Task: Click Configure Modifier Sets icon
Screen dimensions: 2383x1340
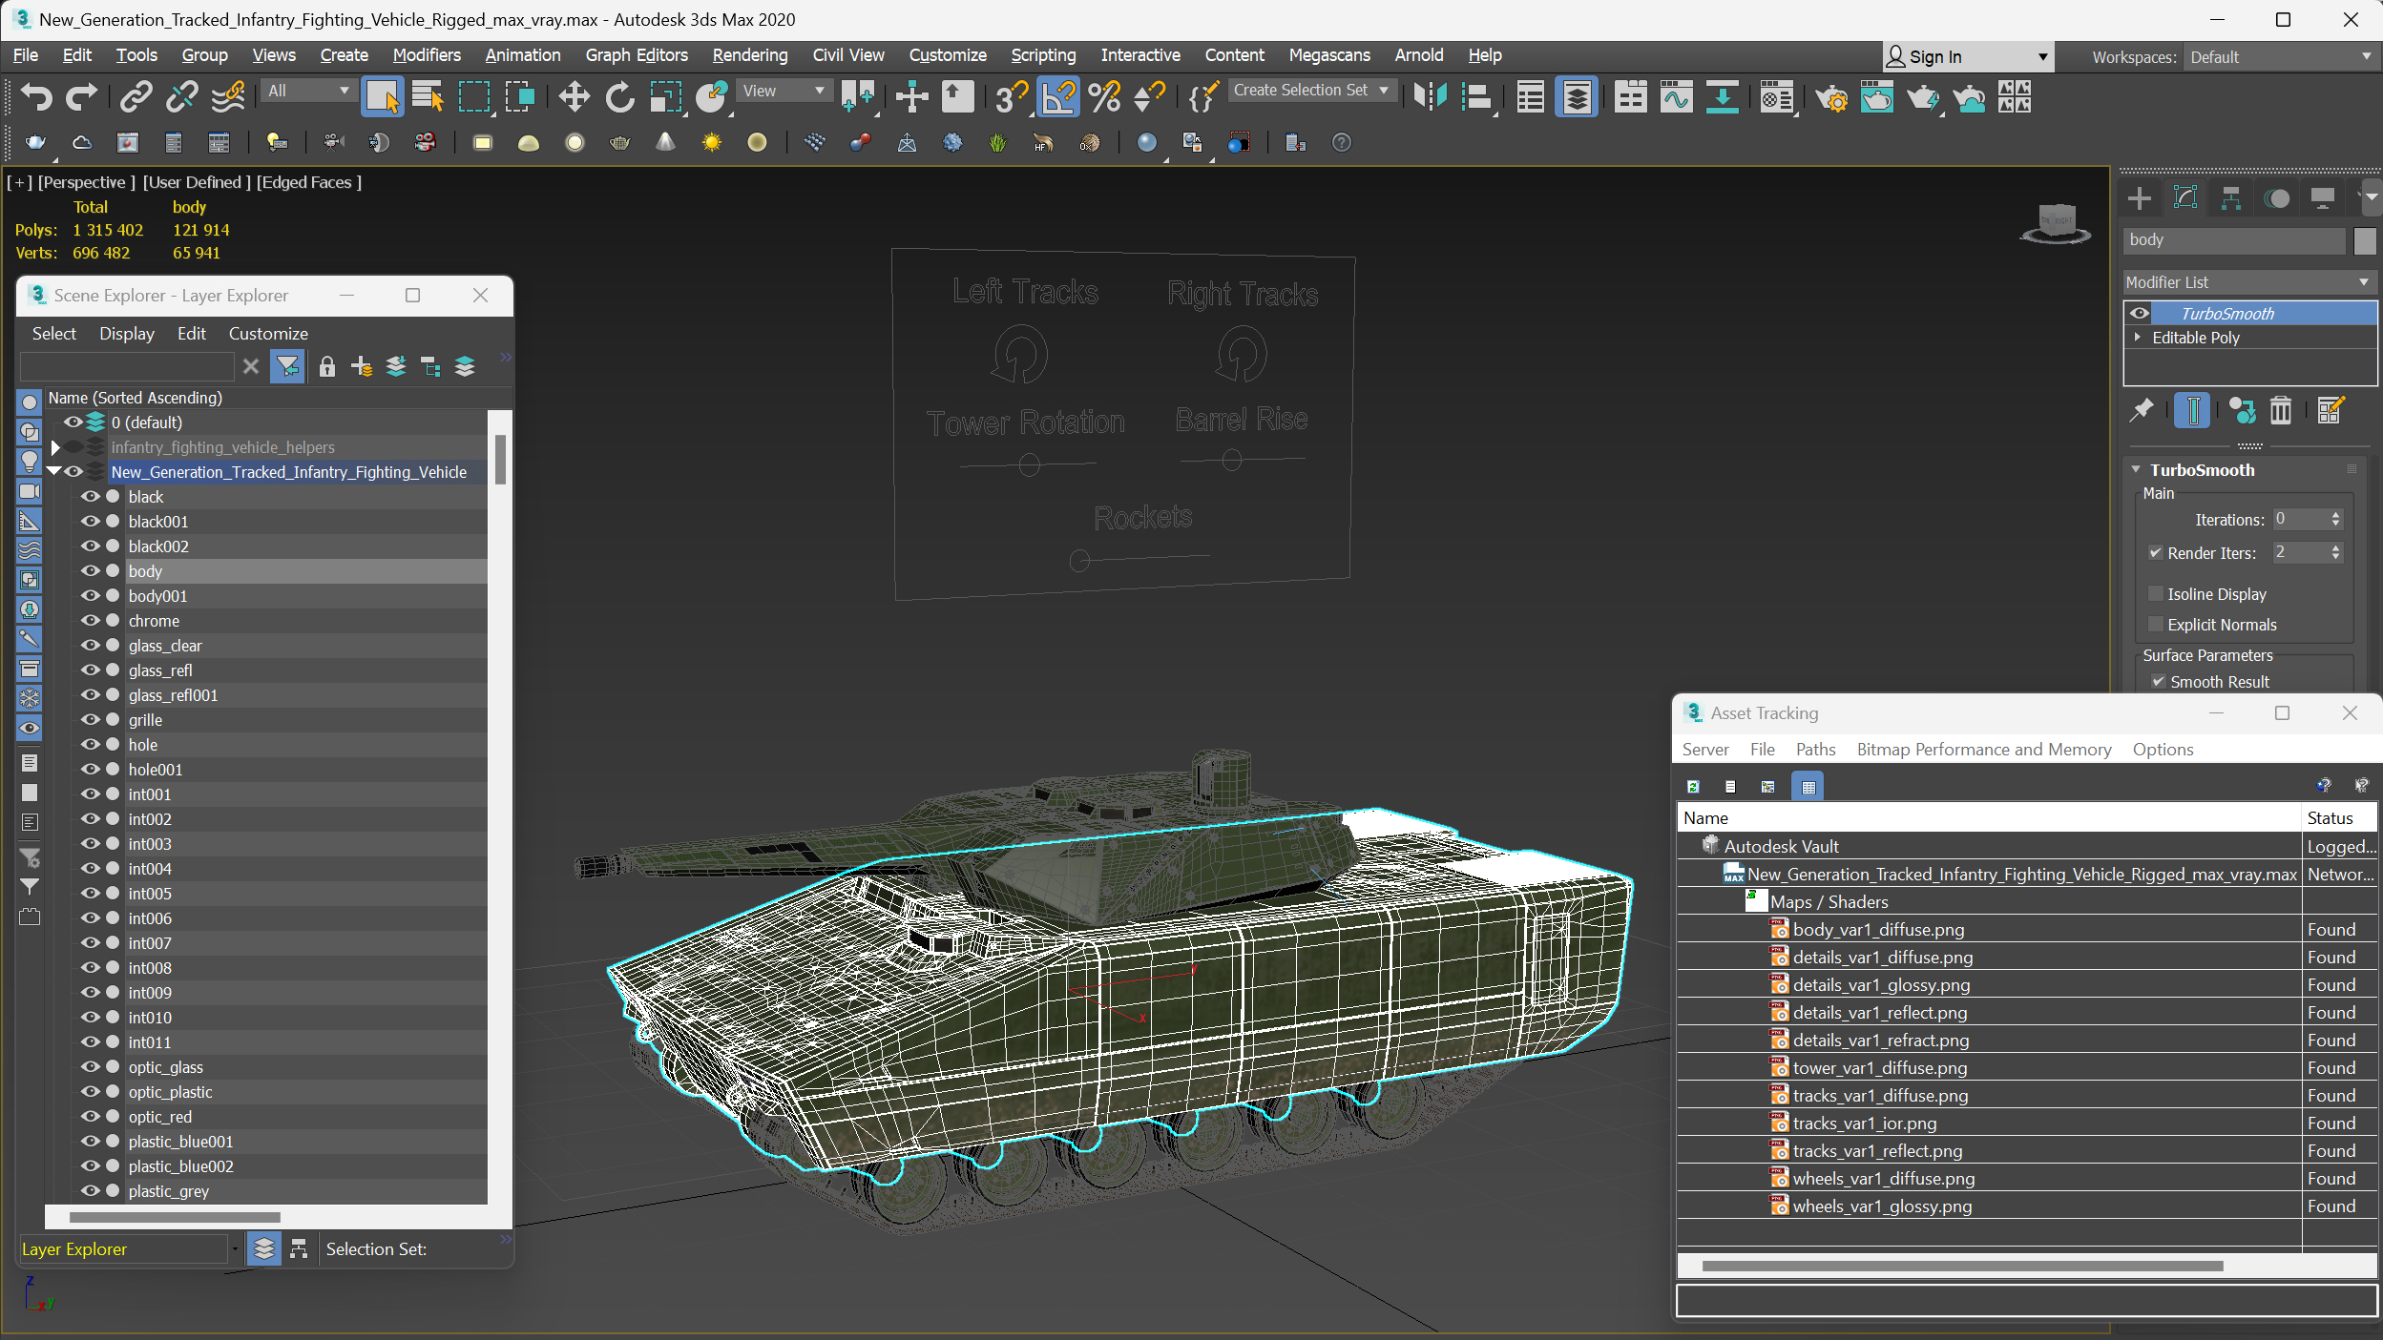Action: [2330, 411]
